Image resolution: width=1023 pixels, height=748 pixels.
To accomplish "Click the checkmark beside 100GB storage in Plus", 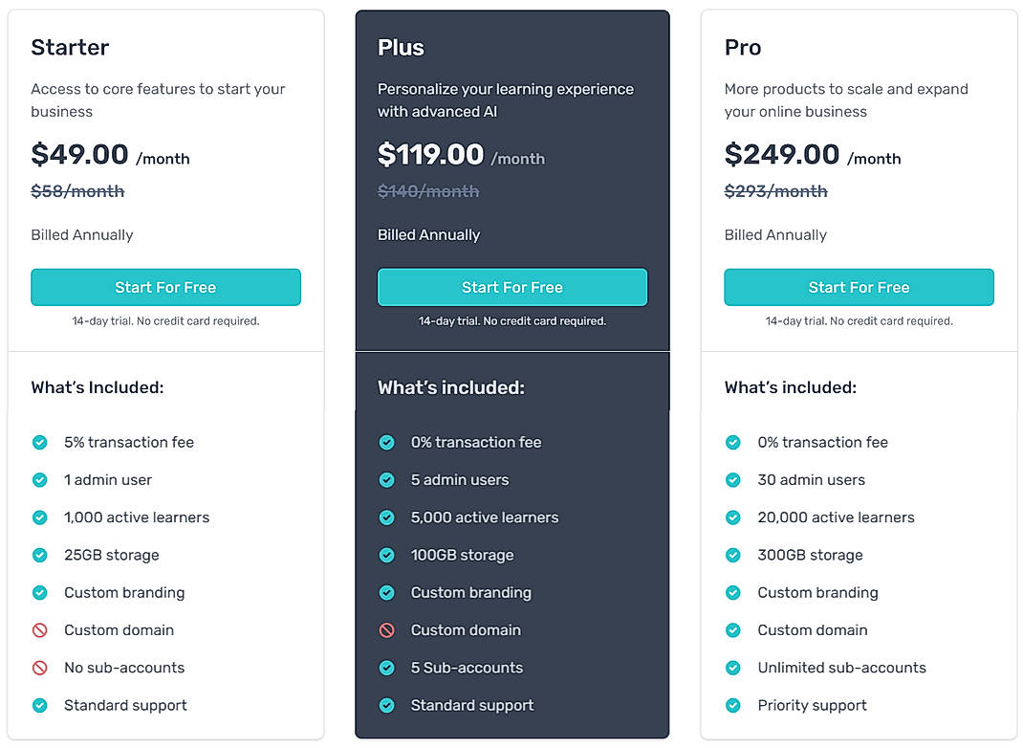I will point(386,555).
